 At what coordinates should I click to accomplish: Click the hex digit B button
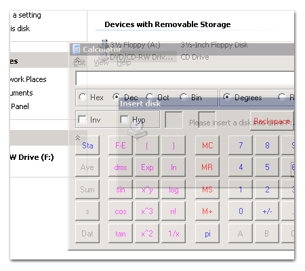click(267, 233)
